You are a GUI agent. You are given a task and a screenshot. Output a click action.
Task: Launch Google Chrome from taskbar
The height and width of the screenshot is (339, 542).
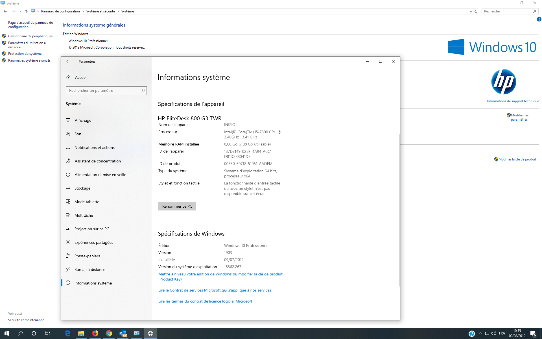(x=109, y=333)
